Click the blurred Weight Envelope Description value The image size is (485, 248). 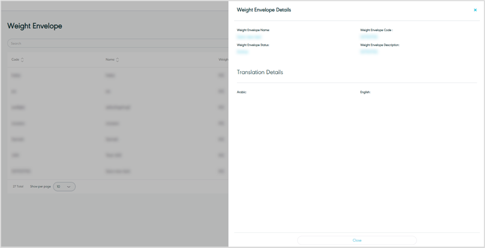click(369, 51)
